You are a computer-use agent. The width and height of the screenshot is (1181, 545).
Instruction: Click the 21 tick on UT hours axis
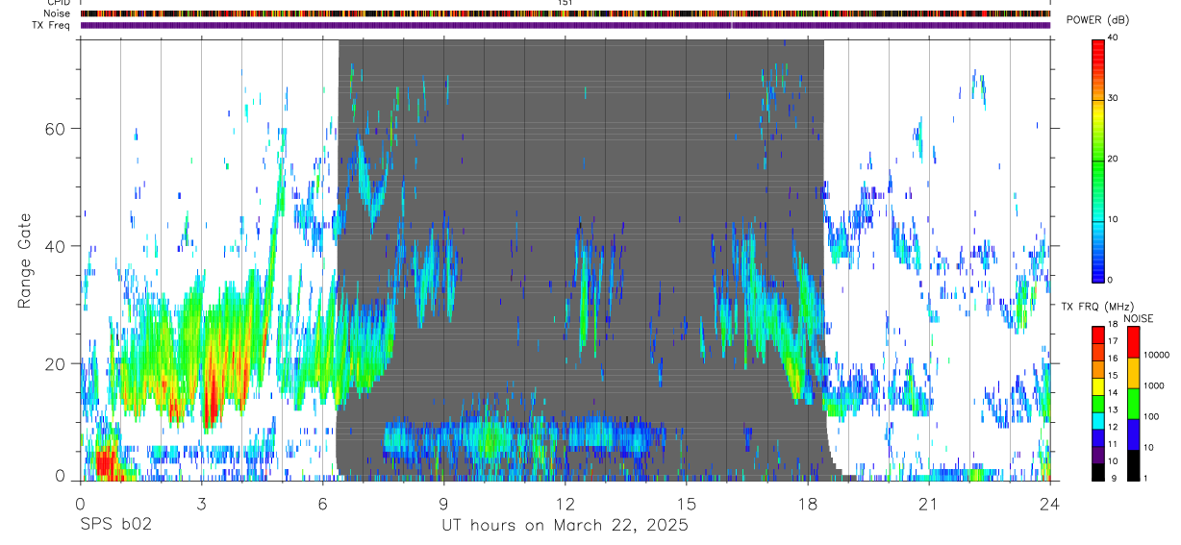(x=928, y=504)
